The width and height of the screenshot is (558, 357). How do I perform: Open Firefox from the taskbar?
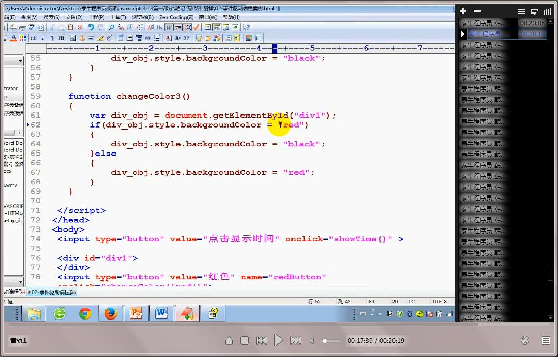(110, 314)
